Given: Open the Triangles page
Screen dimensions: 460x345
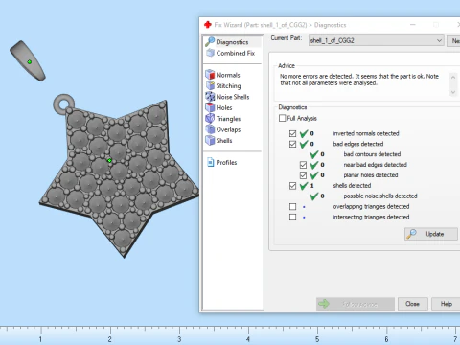Looking at the screenshot, I should [x=228, y=119].
